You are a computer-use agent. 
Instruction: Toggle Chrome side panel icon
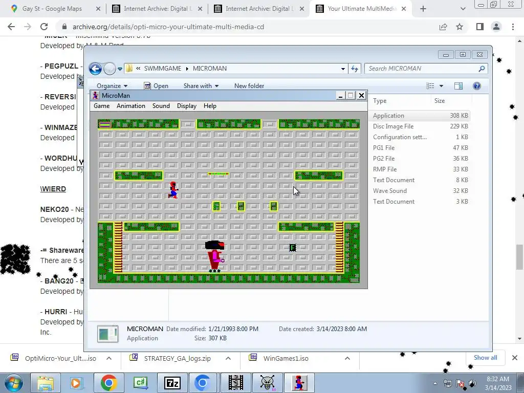480,27
